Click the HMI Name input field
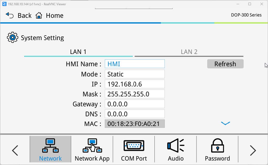This screenshot has height=165, width=268. coord(134,64)
